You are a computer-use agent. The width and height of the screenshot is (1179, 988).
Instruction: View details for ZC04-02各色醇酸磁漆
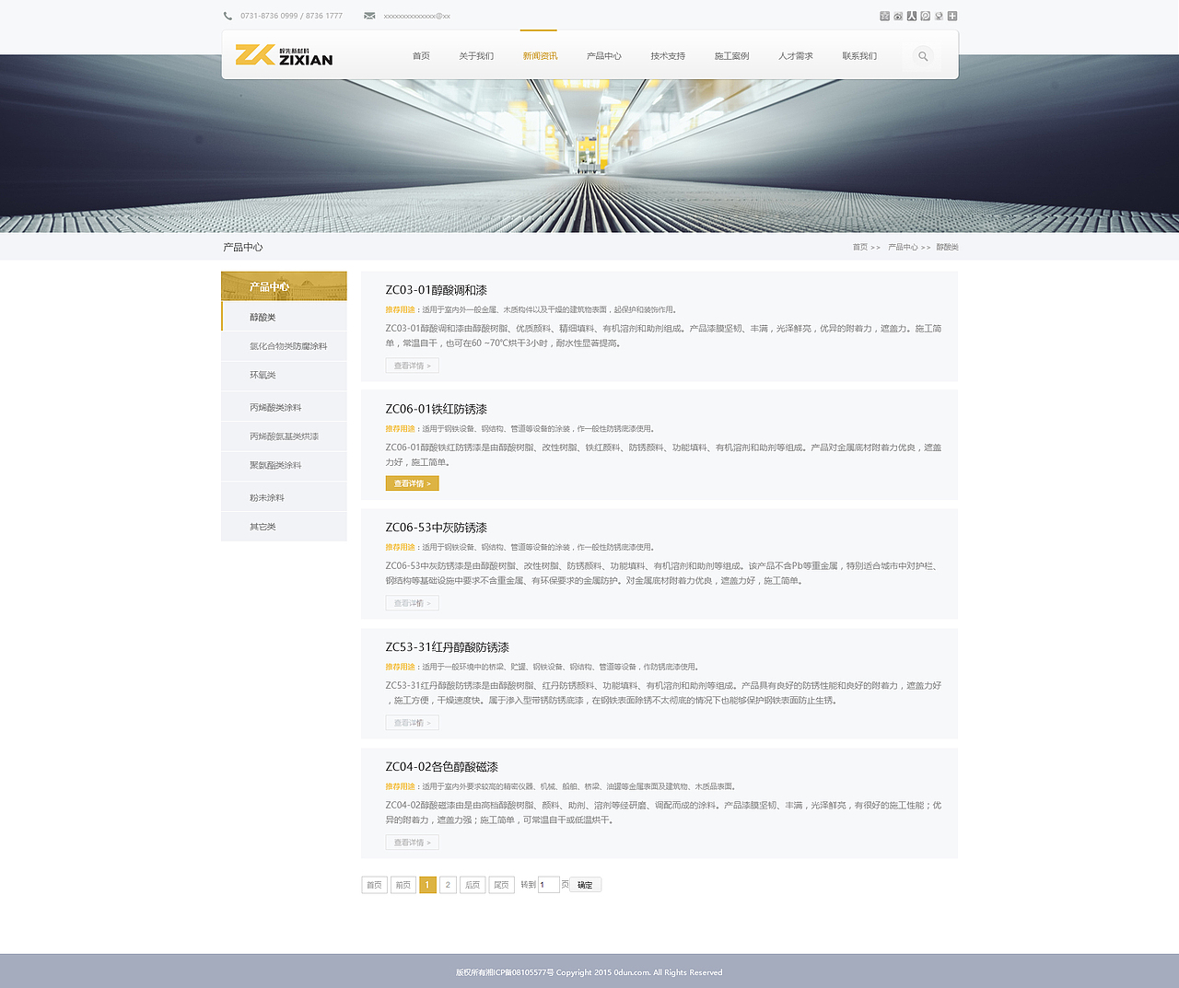[x=412, y=843]
